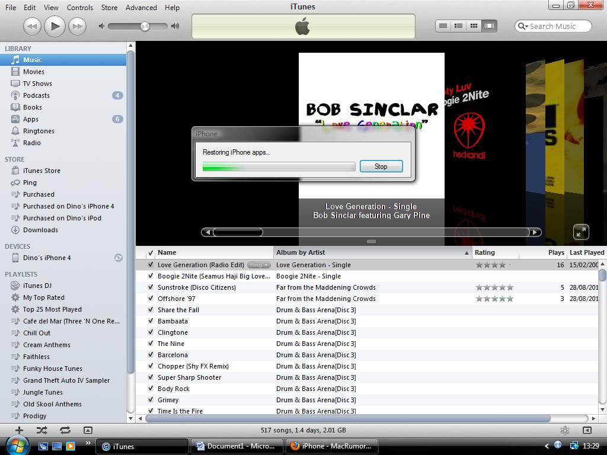
Task: Open the Edit menu
Action: point(30,7)
